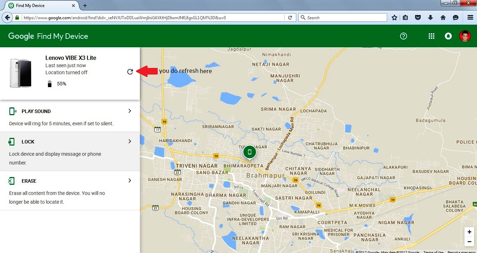The width and height of the screenshot is (477, 253).
Task: Click the Lenovo VIBE X3 Lite thumbnail
Action: [21, 73]
